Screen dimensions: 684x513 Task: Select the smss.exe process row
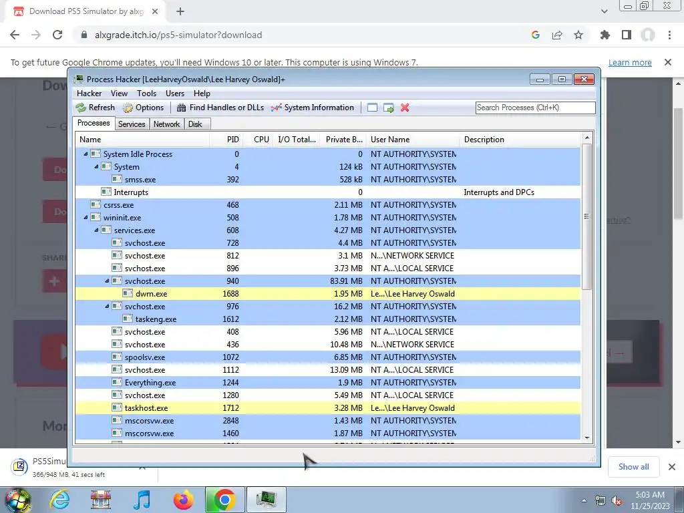click(327, 179)
